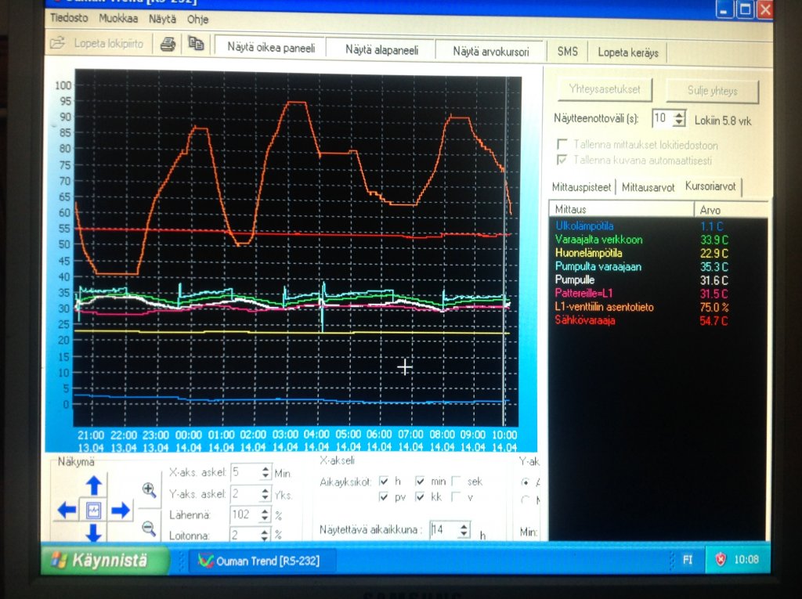802x599 pixels.
Task: Click the Lopeta keräys button
Action: (627, 52)
